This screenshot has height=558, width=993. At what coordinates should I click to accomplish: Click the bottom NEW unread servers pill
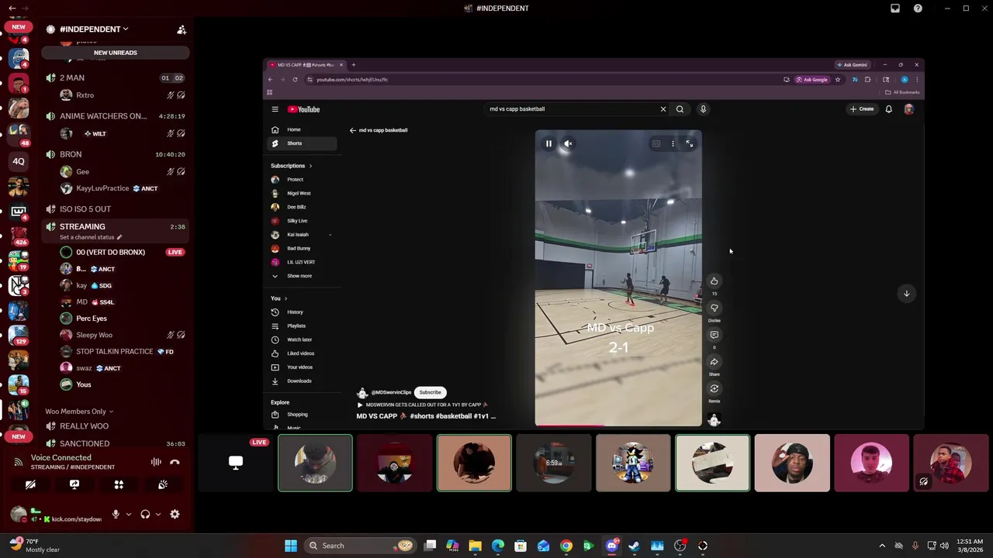[19, 436]
